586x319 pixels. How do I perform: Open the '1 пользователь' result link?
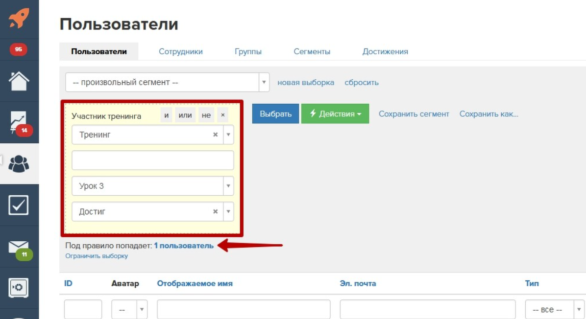tap(184, 246)
